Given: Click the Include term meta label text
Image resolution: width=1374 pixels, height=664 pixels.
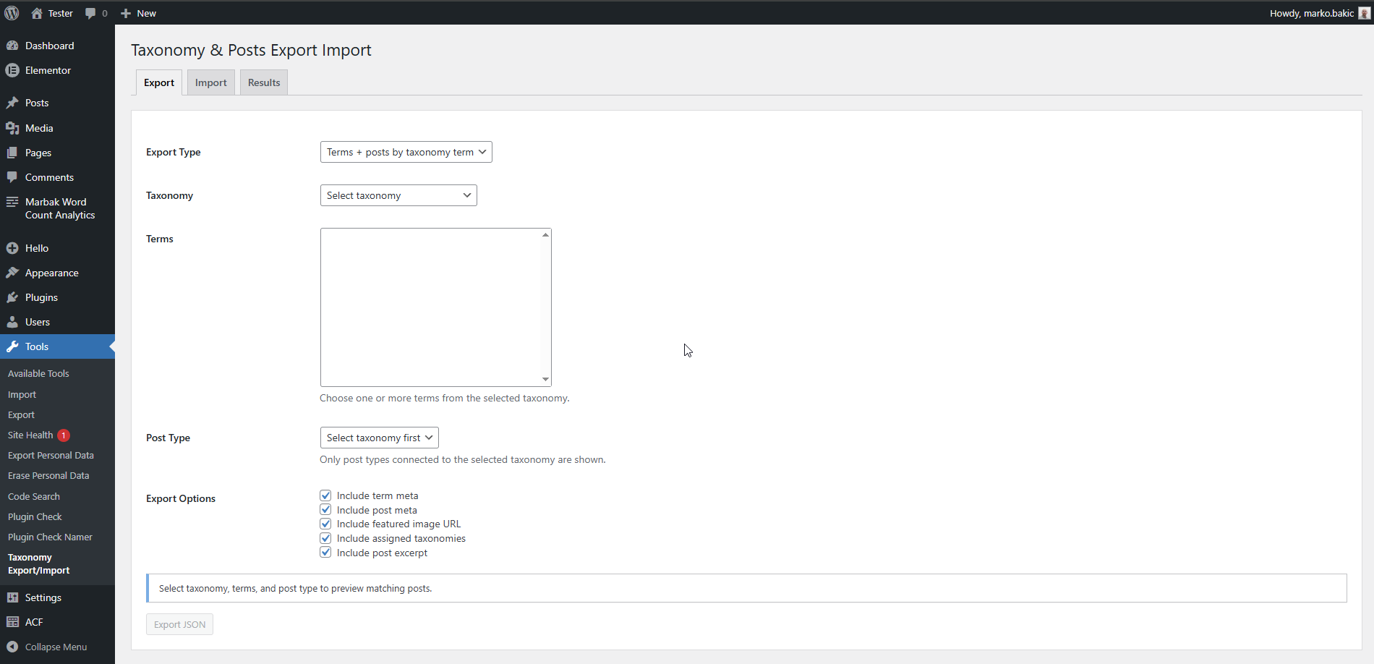Looking at the screenshot, I should (x=377, y=495).
